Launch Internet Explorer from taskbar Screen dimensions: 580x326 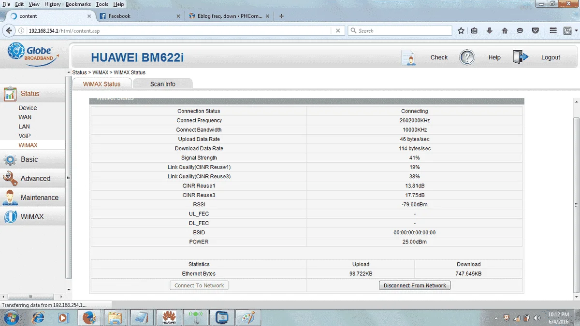click(x=38, y=317)
